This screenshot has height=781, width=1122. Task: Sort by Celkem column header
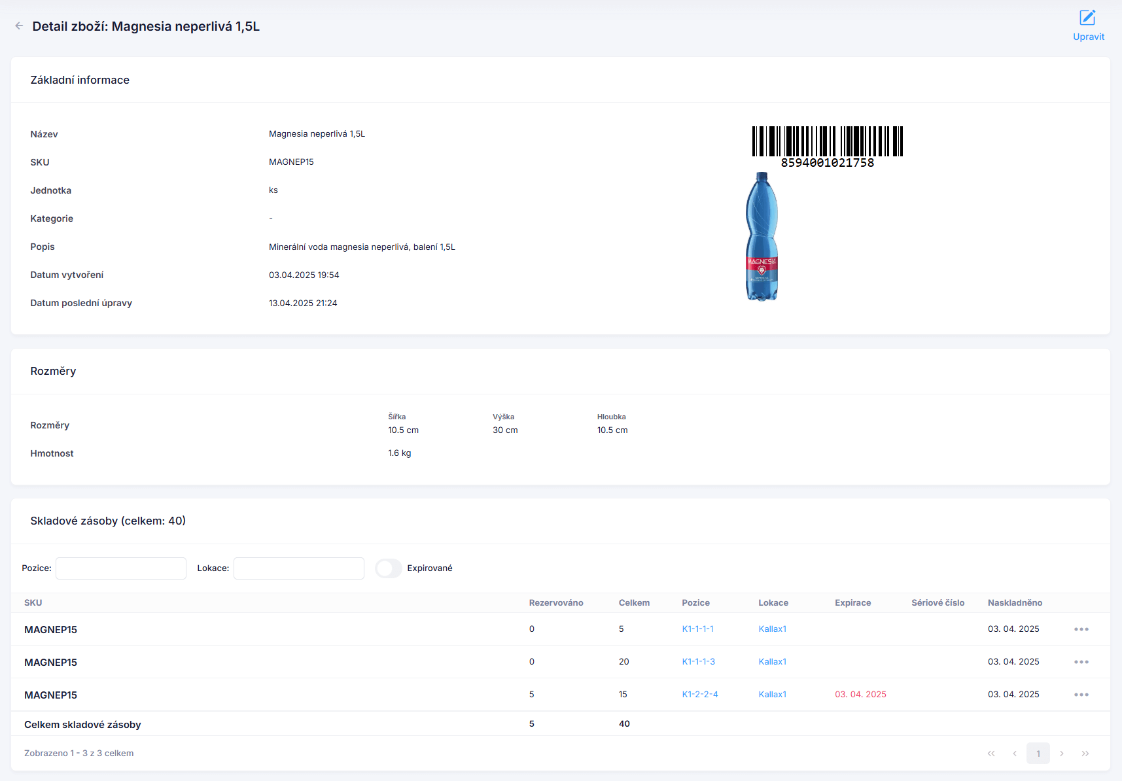[x=634, y=603]
